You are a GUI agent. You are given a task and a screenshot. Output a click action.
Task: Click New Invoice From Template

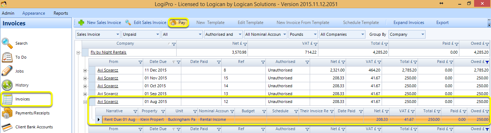(x=303, y=23)
